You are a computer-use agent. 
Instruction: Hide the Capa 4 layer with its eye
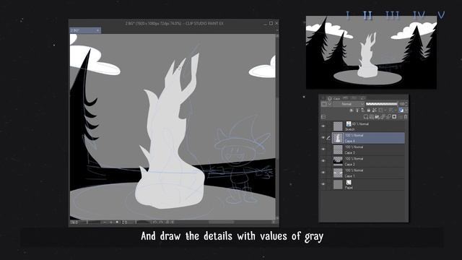point(323,138)
